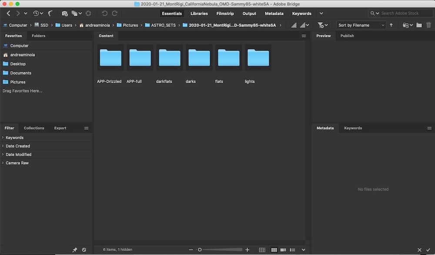The height and width of the screenshot is (255, 435).
Task: Click thumbnail quality options icon
Action: tap(304, 25)
